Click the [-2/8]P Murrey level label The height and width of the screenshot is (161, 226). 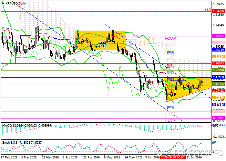pyautogui.click(x=170, y=120)
